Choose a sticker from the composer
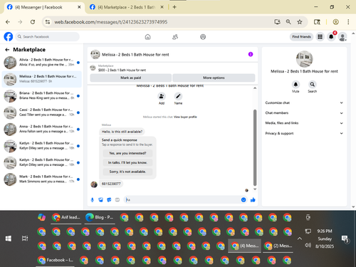The width and height of the screenshot is (356, 267). click(x=109, y=200)
